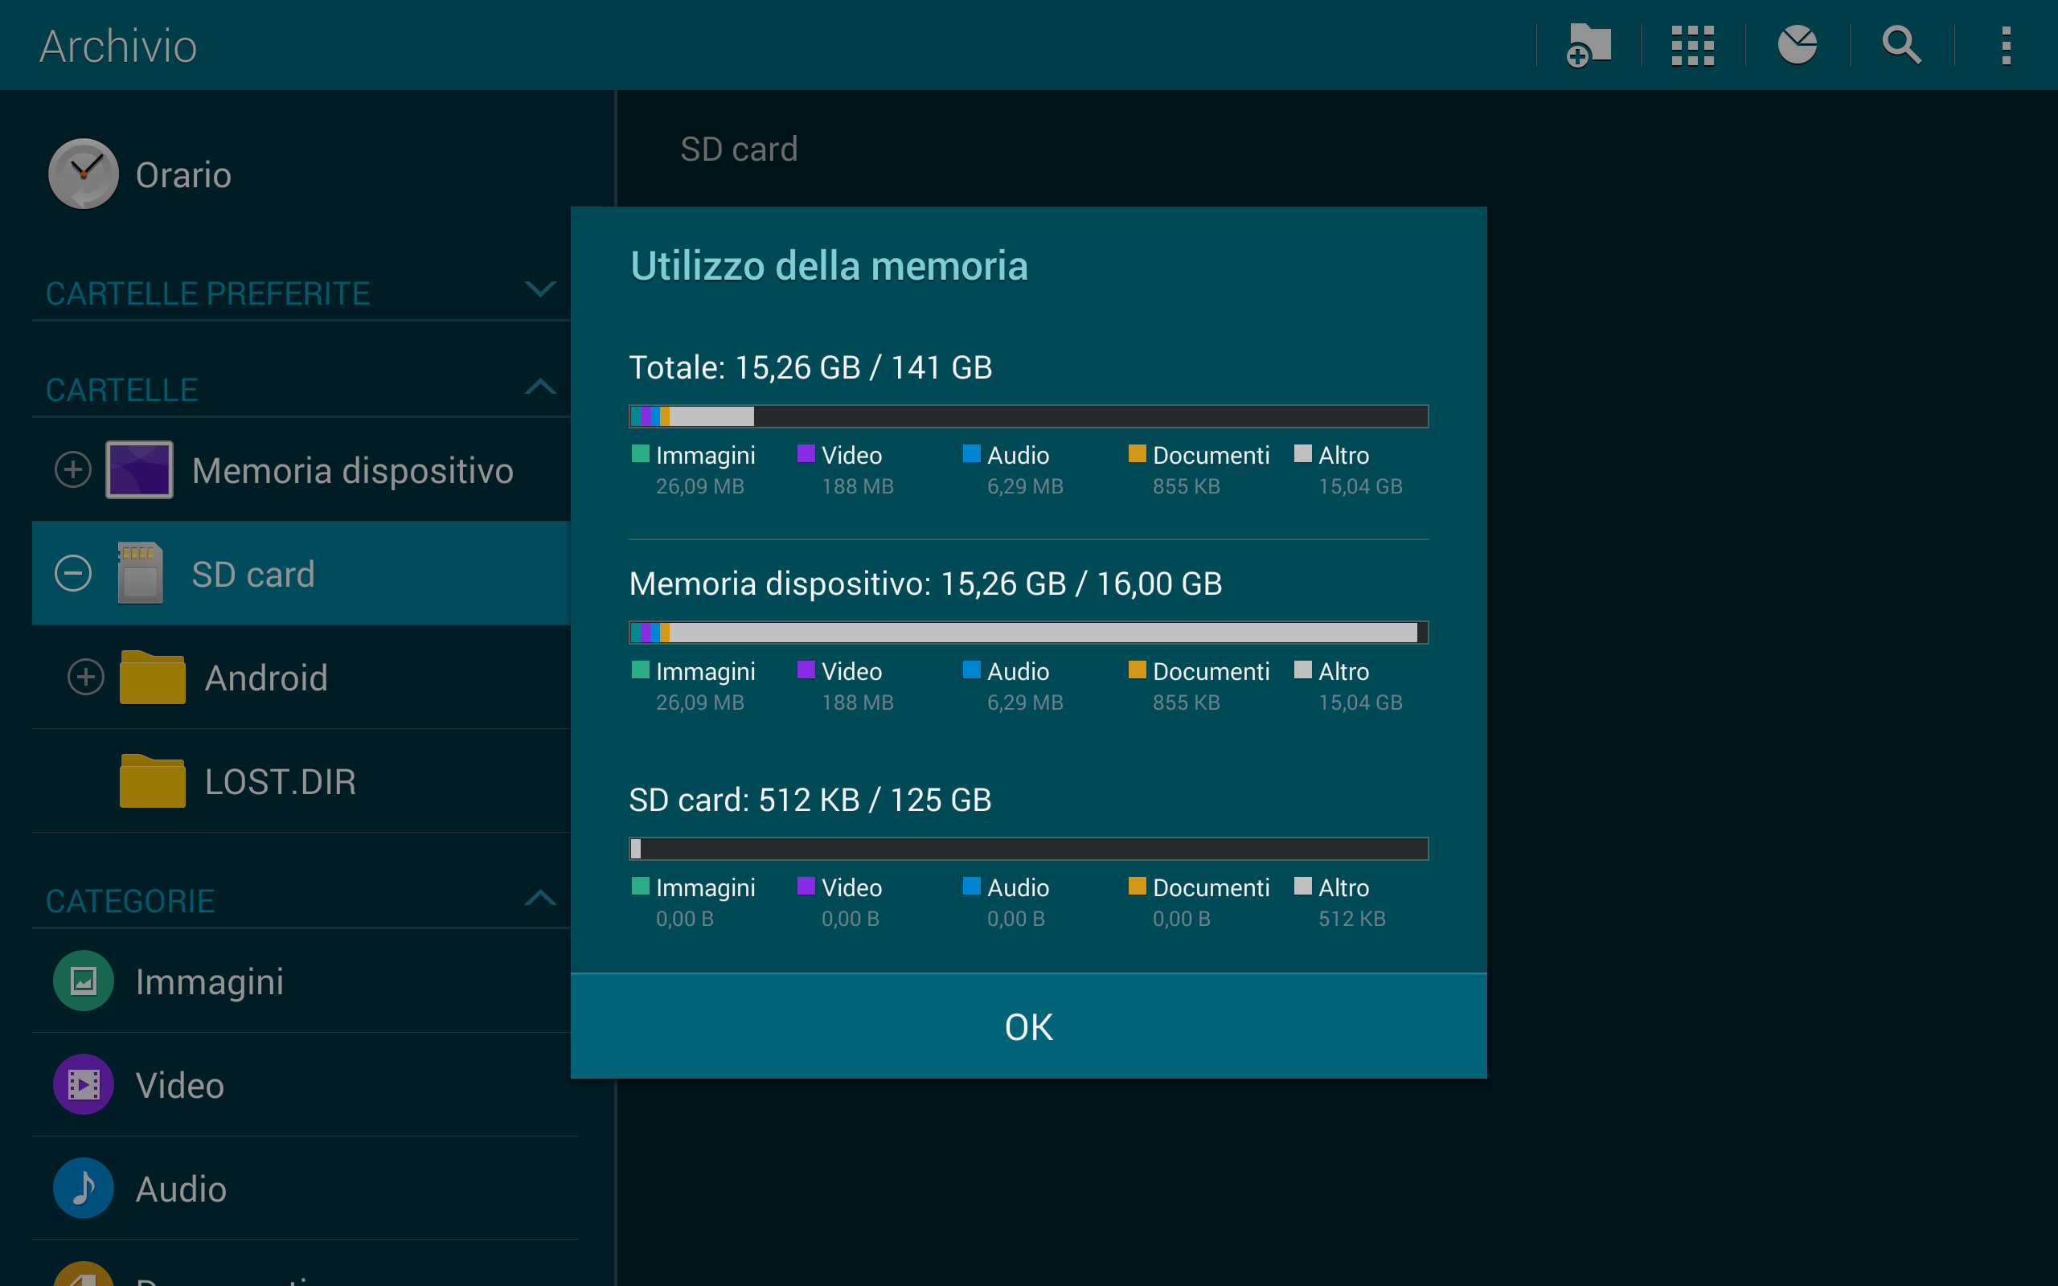Select the Video category icon
This screenshot has width=2058, height=1286.
coord(84,1084)
